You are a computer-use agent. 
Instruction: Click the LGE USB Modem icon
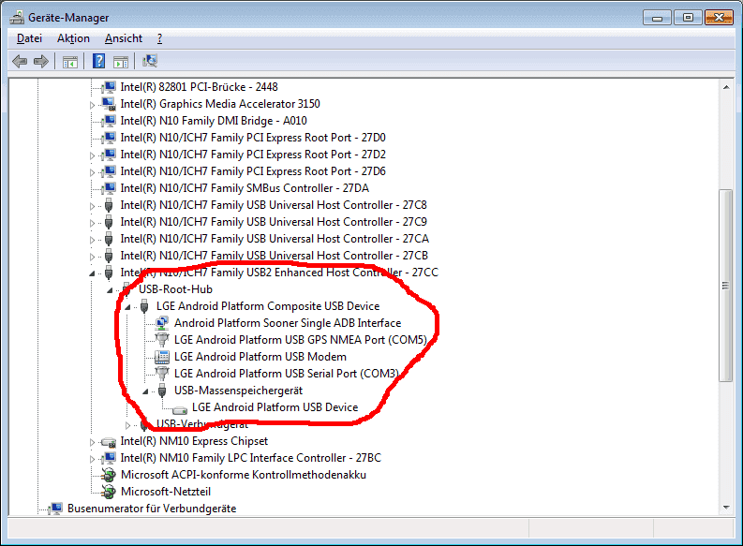(162, 357)
